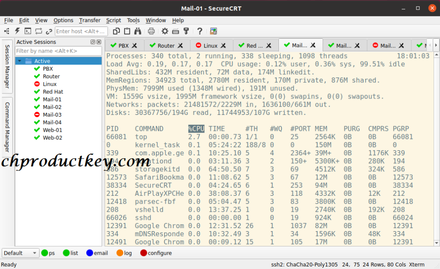Select Mail-02 in the sessions tree
The height and width of the screenshot is (269, 440).
[x=52, y=107]
